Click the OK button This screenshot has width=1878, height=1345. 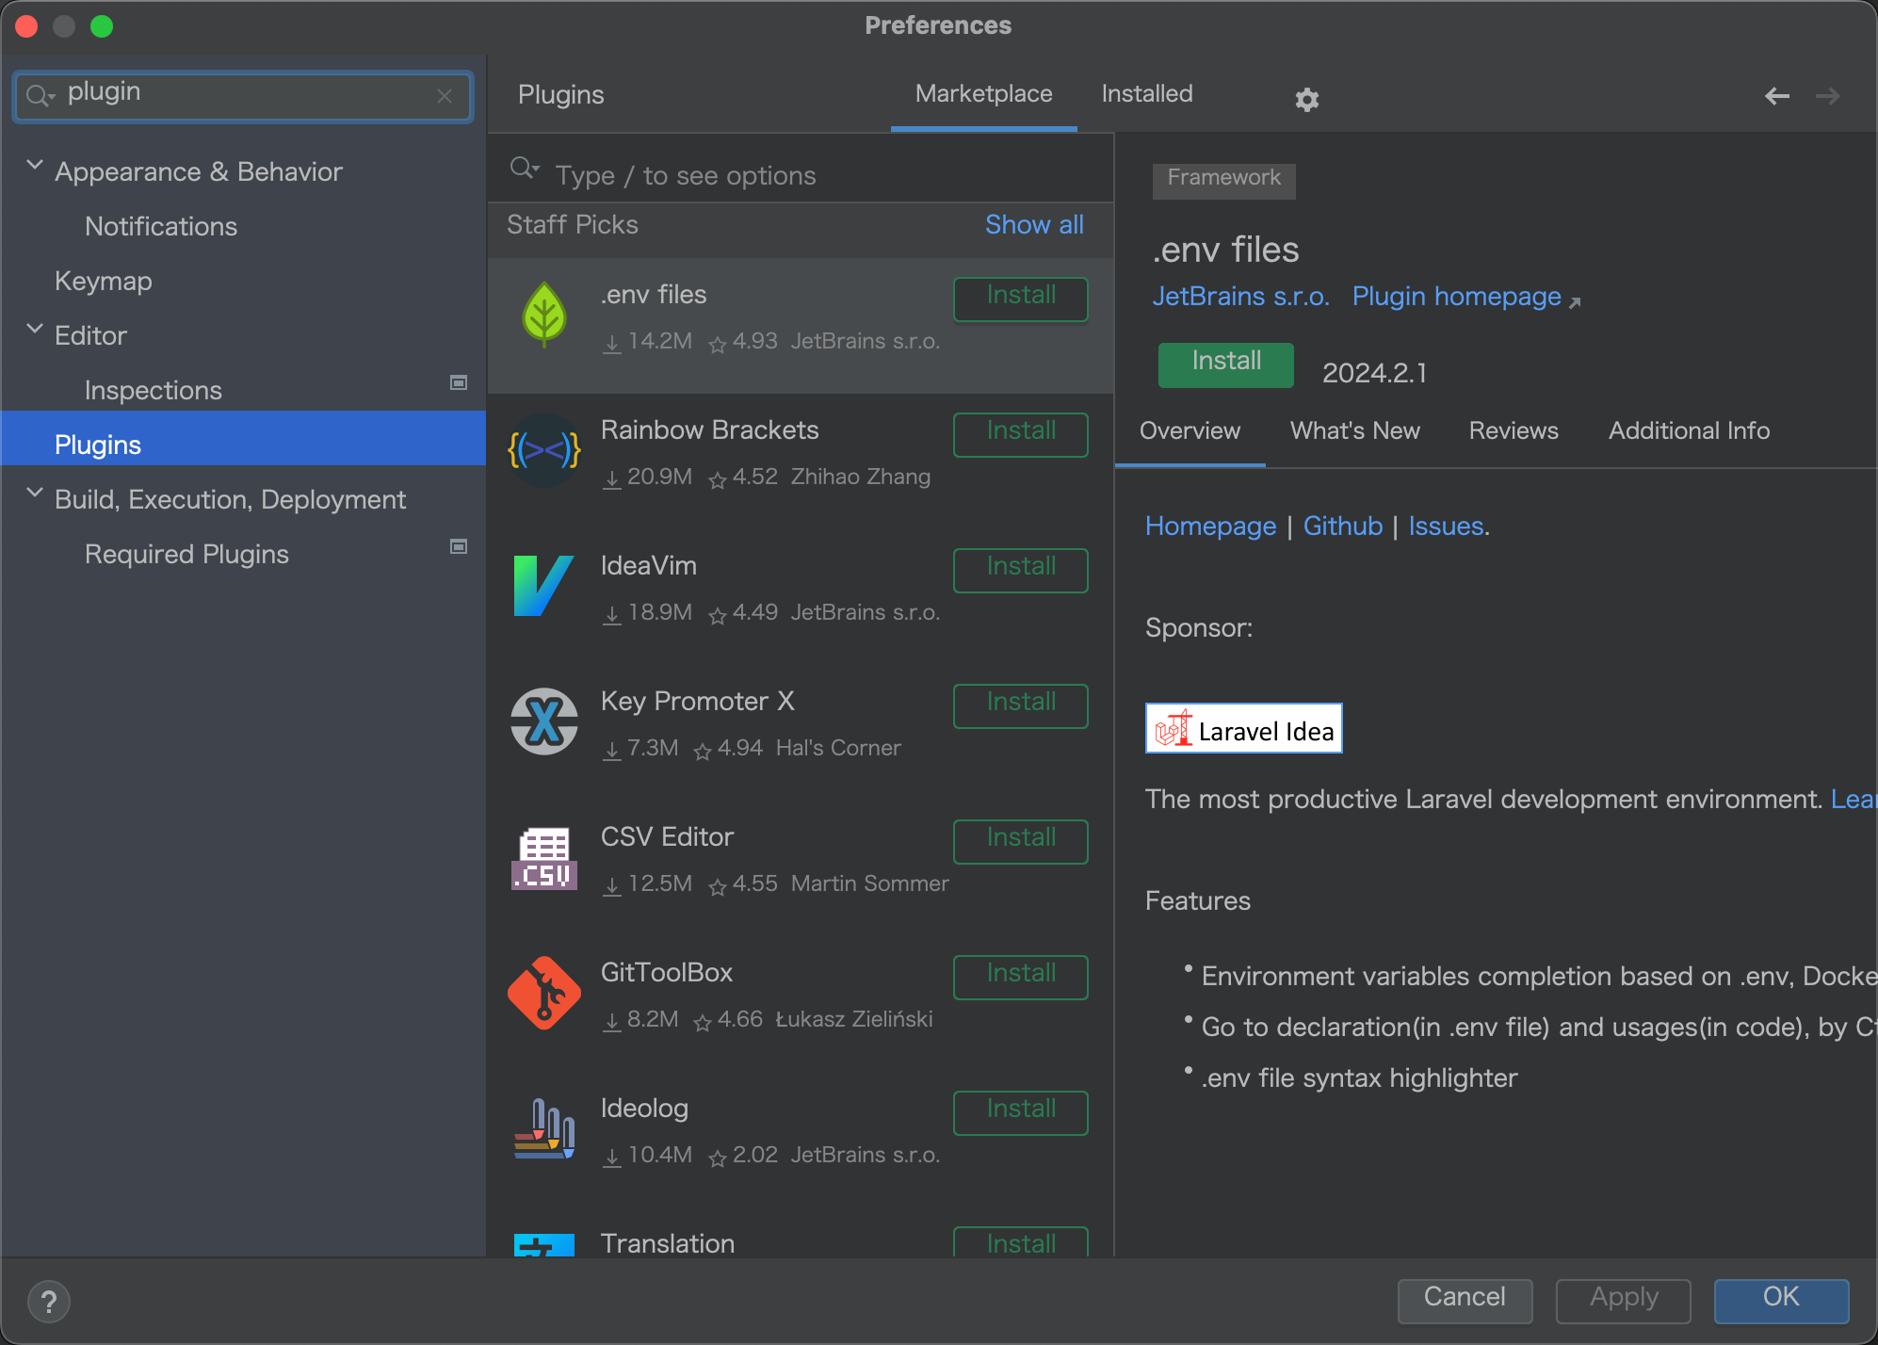(x=1780, y=1300)
